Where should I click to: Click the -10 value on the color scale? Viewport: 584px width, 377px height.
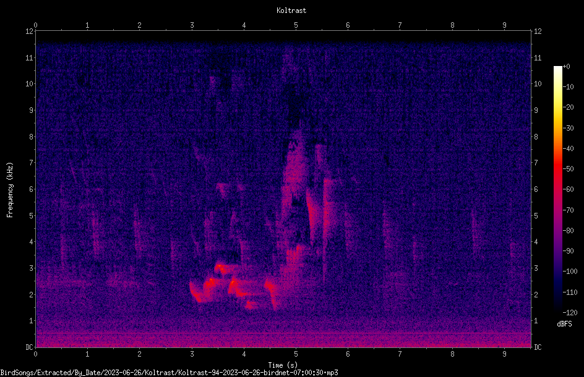coord(568,87)
